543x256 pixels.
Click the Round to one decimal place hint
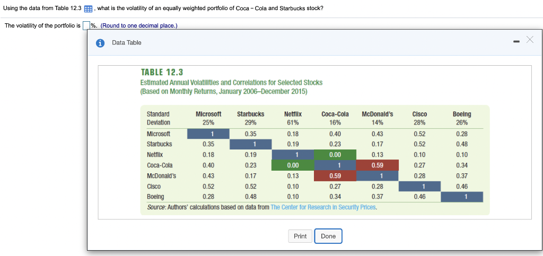[139, 26]
